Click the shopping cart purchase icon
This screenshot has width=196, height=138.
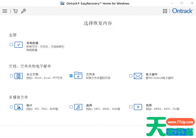point(15,11)
